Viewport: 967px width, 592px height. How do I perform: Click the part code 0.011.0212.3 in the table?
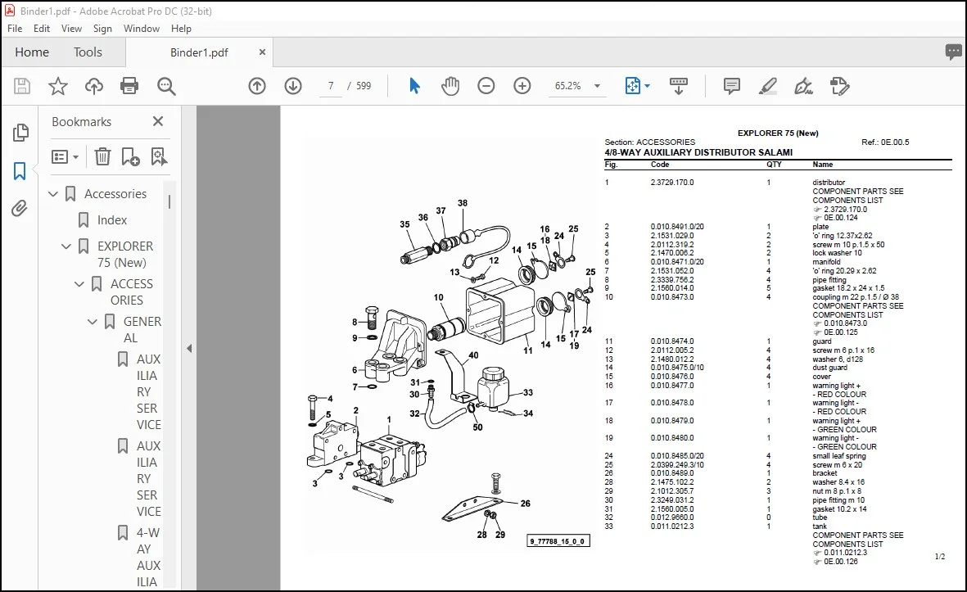(672, 526)
